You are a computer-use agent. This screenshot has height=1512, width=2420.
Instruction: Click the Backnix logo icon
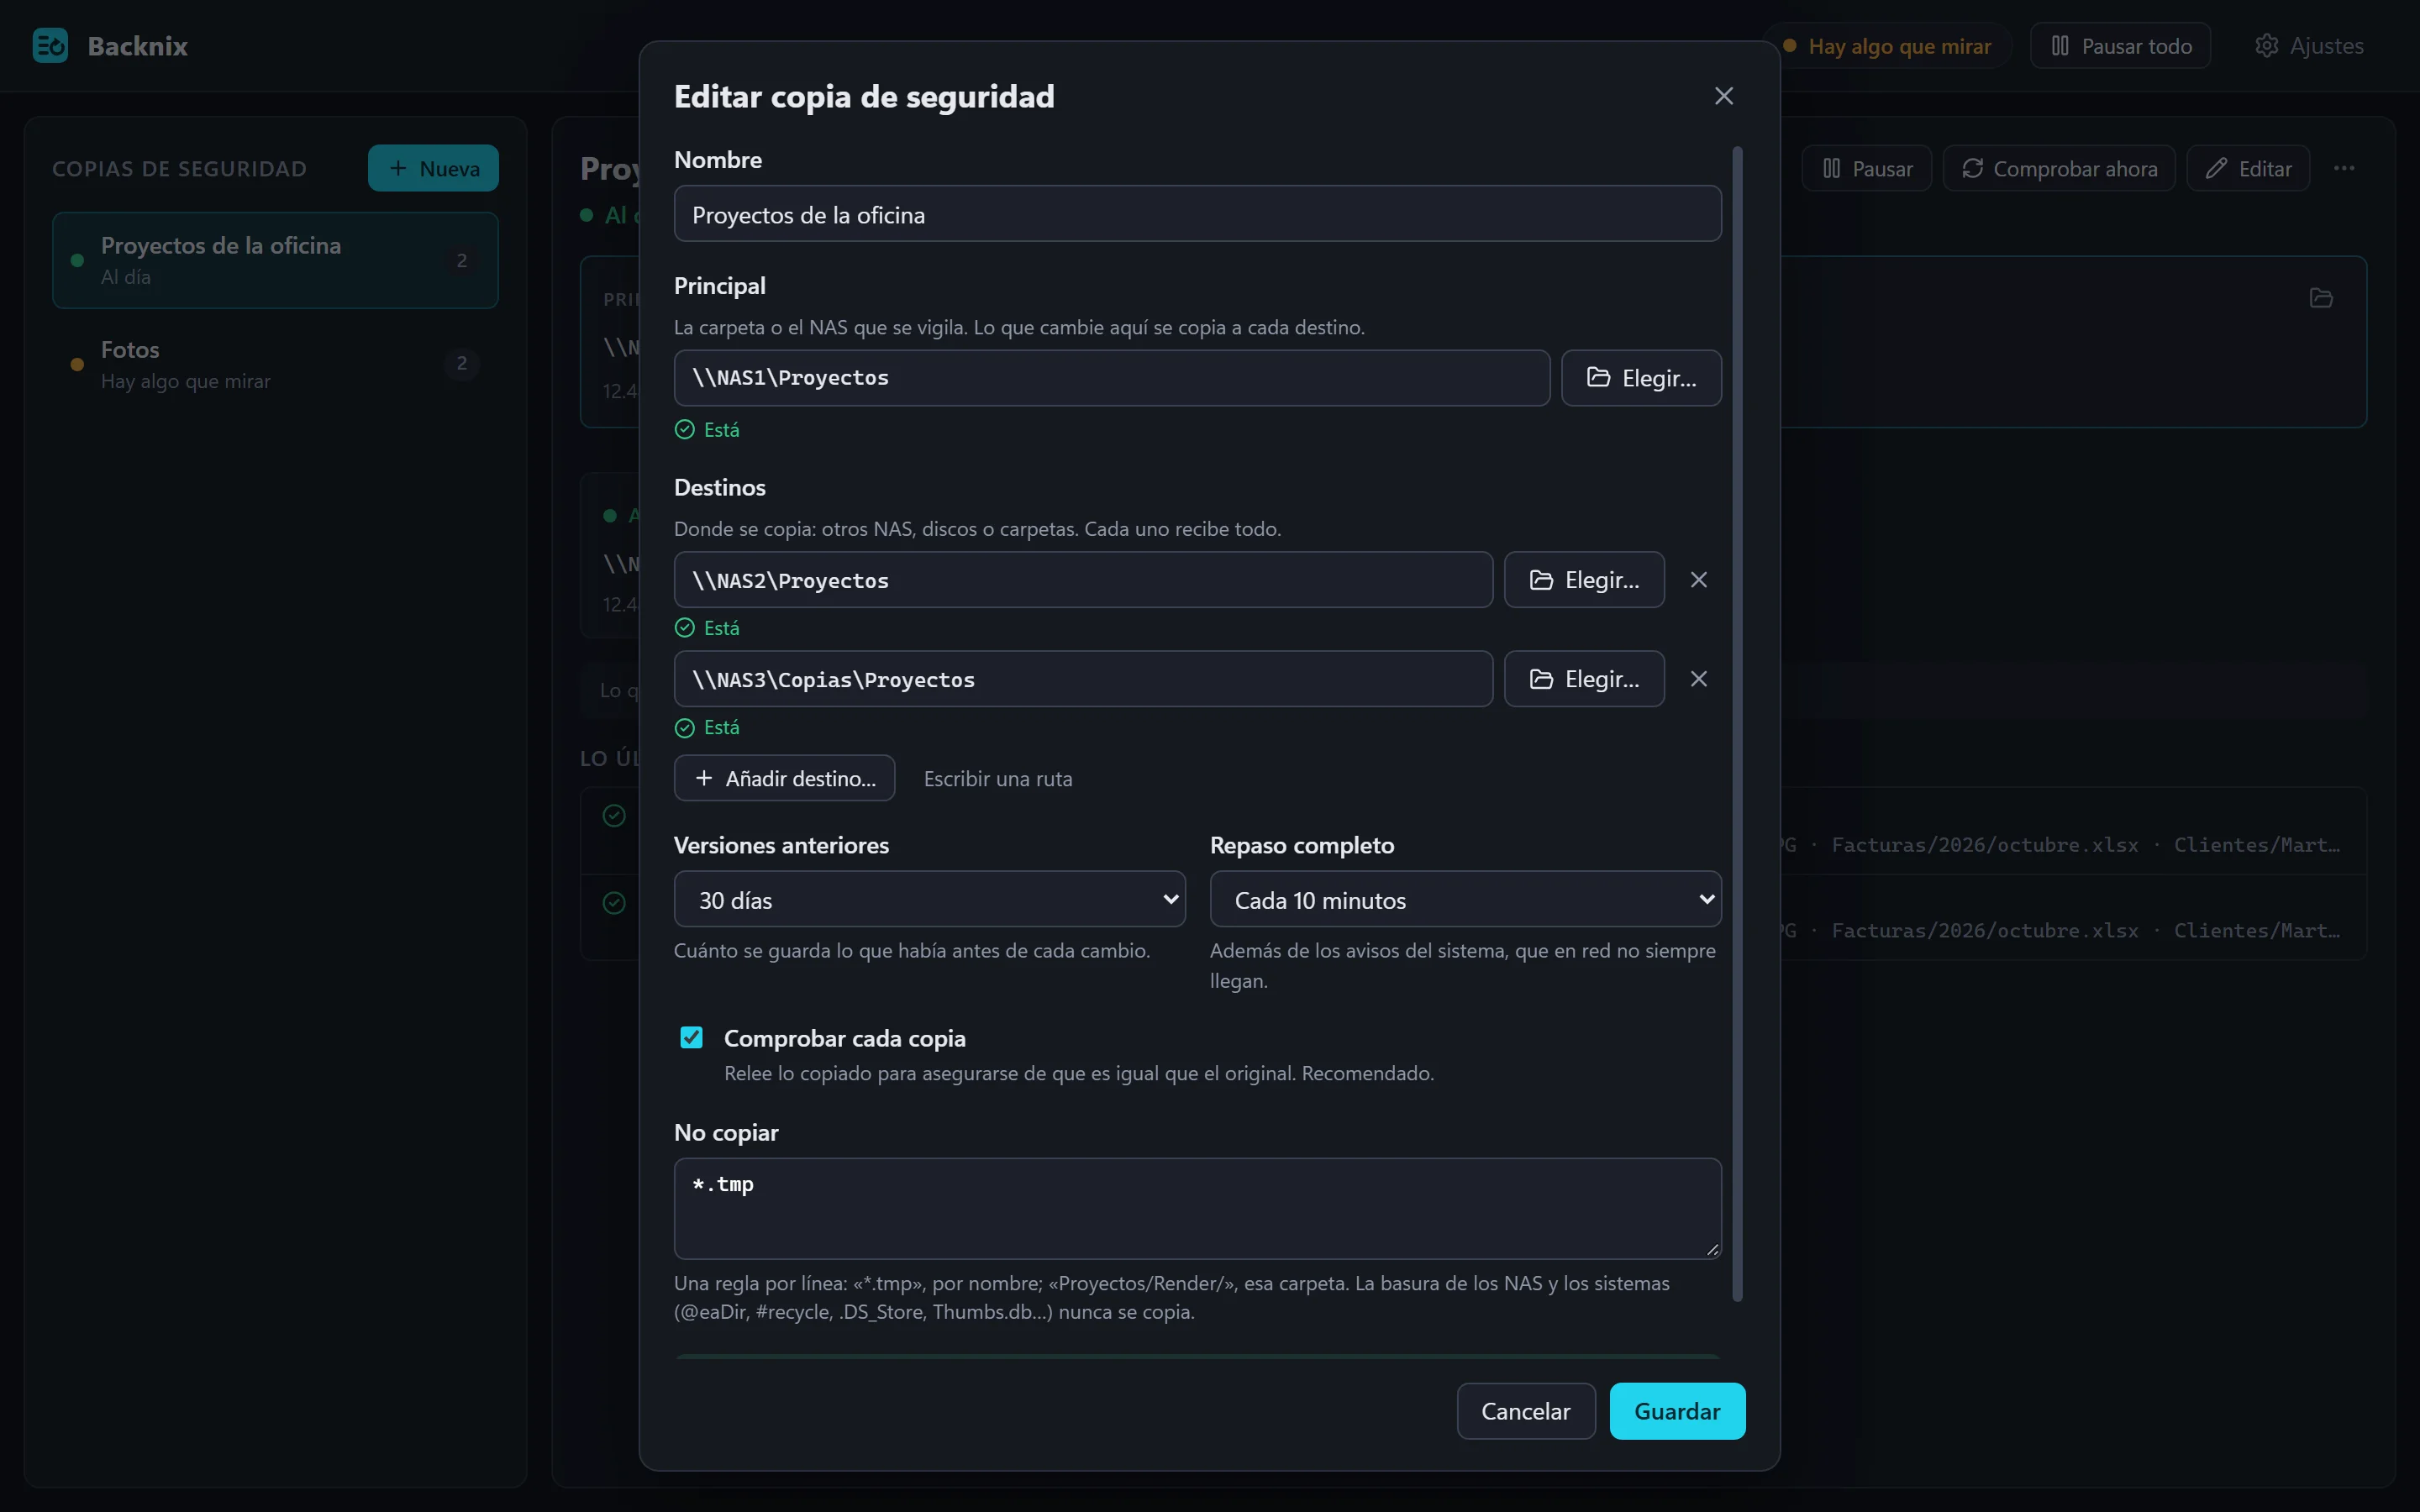click(x=50, y=46)
